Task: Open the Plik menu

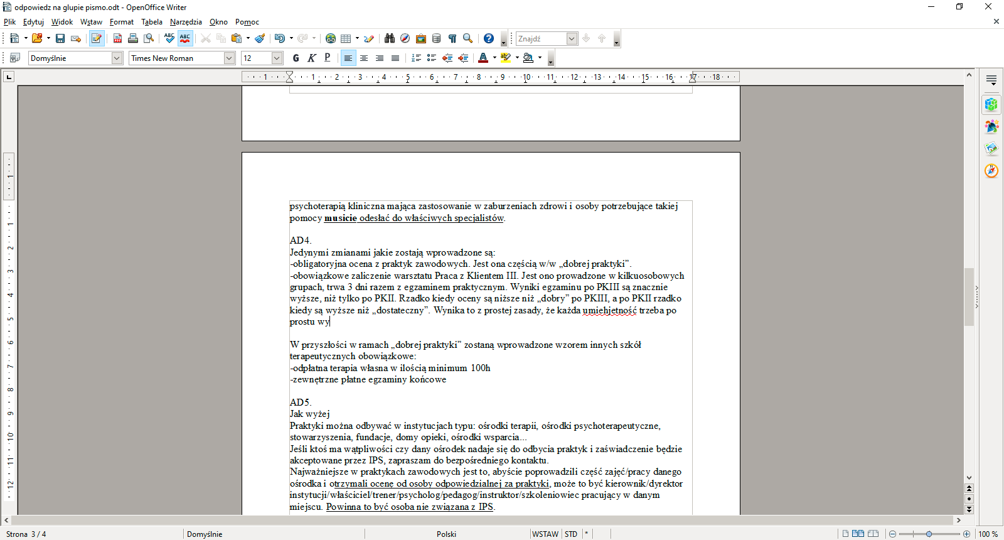Action: (9, 22)
